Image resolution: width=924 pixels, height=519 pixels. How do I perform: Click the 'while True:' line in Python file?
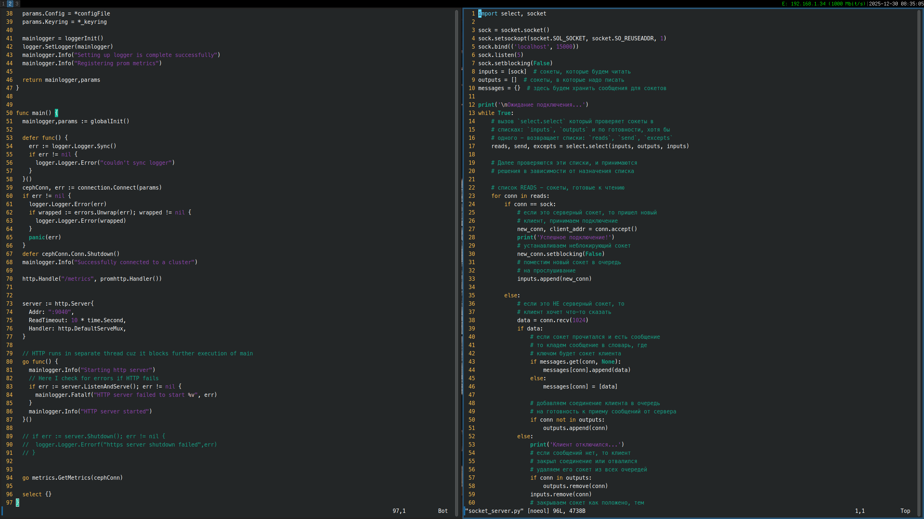[496, 113]
